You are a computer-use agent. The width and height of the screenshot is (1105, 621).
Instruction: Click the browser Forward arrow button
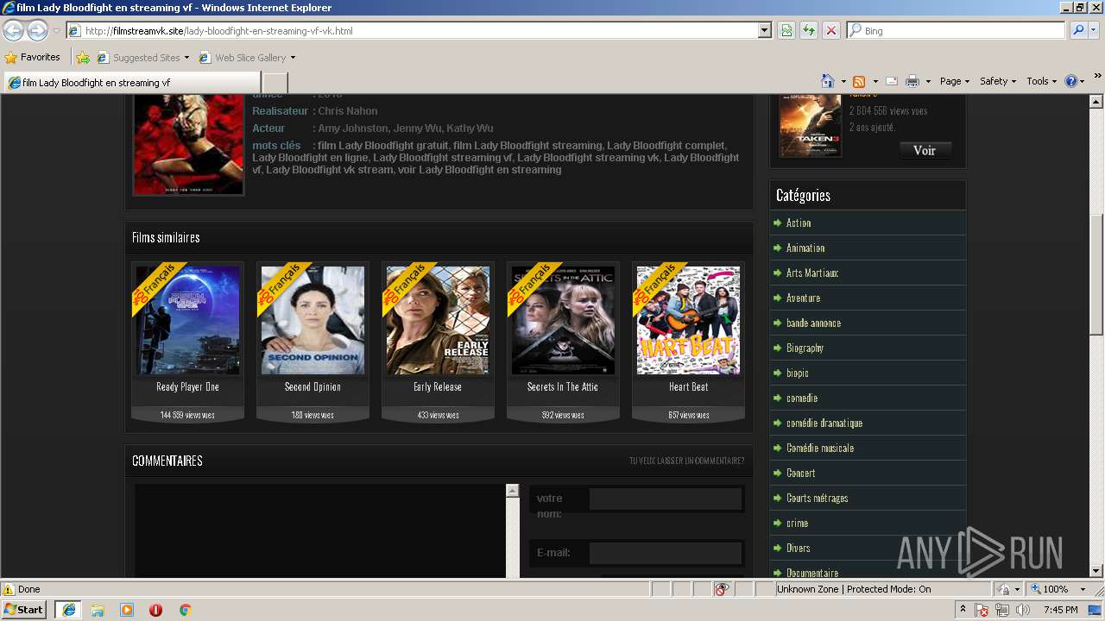tap(37, 31)
